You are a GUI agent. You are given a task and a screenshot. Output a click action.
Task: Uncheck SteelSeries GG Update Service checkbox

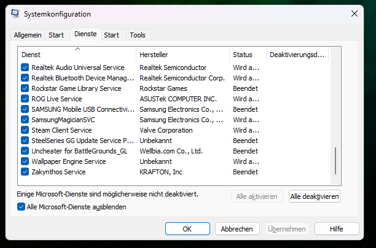click(25, 141)
